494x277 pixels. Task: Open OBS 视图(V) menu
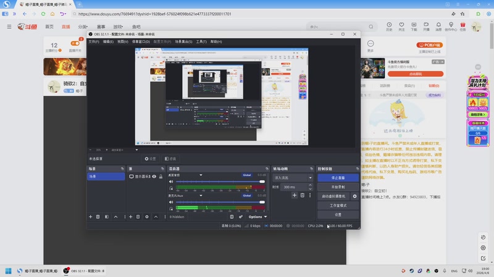click(x=122, y=41)
